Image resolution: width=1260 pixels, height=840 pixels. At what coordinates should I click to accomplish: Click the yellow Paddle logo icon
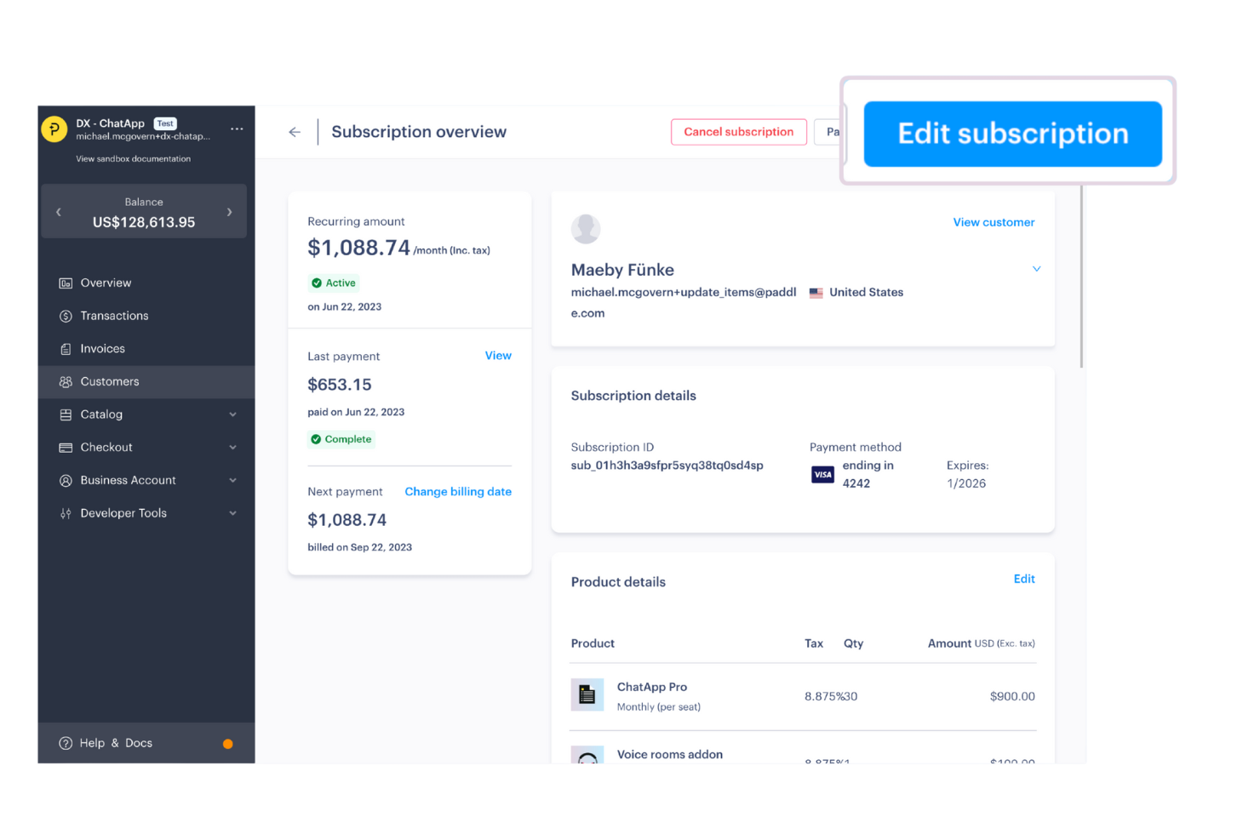54,129
